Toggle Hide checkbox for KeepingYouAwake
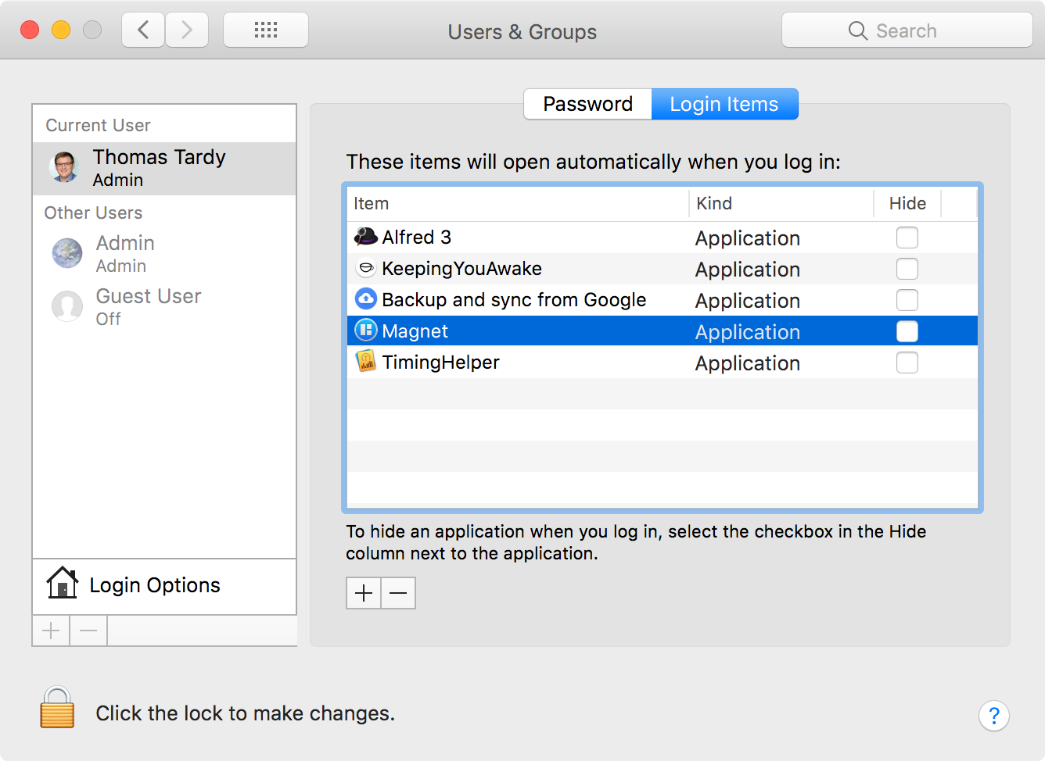 [907, 269]
